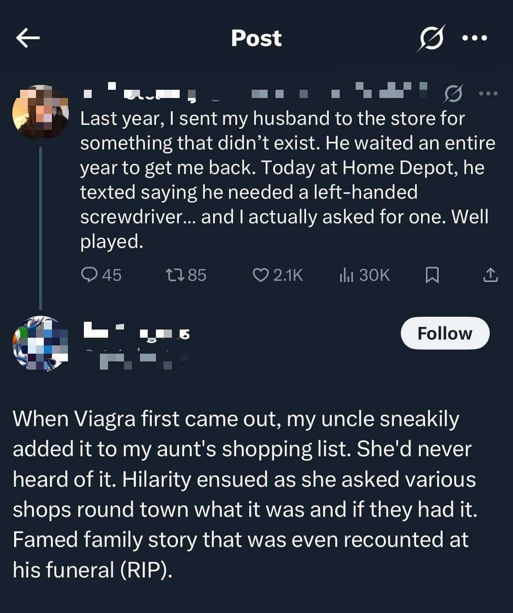Screen dimensions: 513x613
Task: Share the original tweet
Action: pyautogui.click(x=490, y=275)
